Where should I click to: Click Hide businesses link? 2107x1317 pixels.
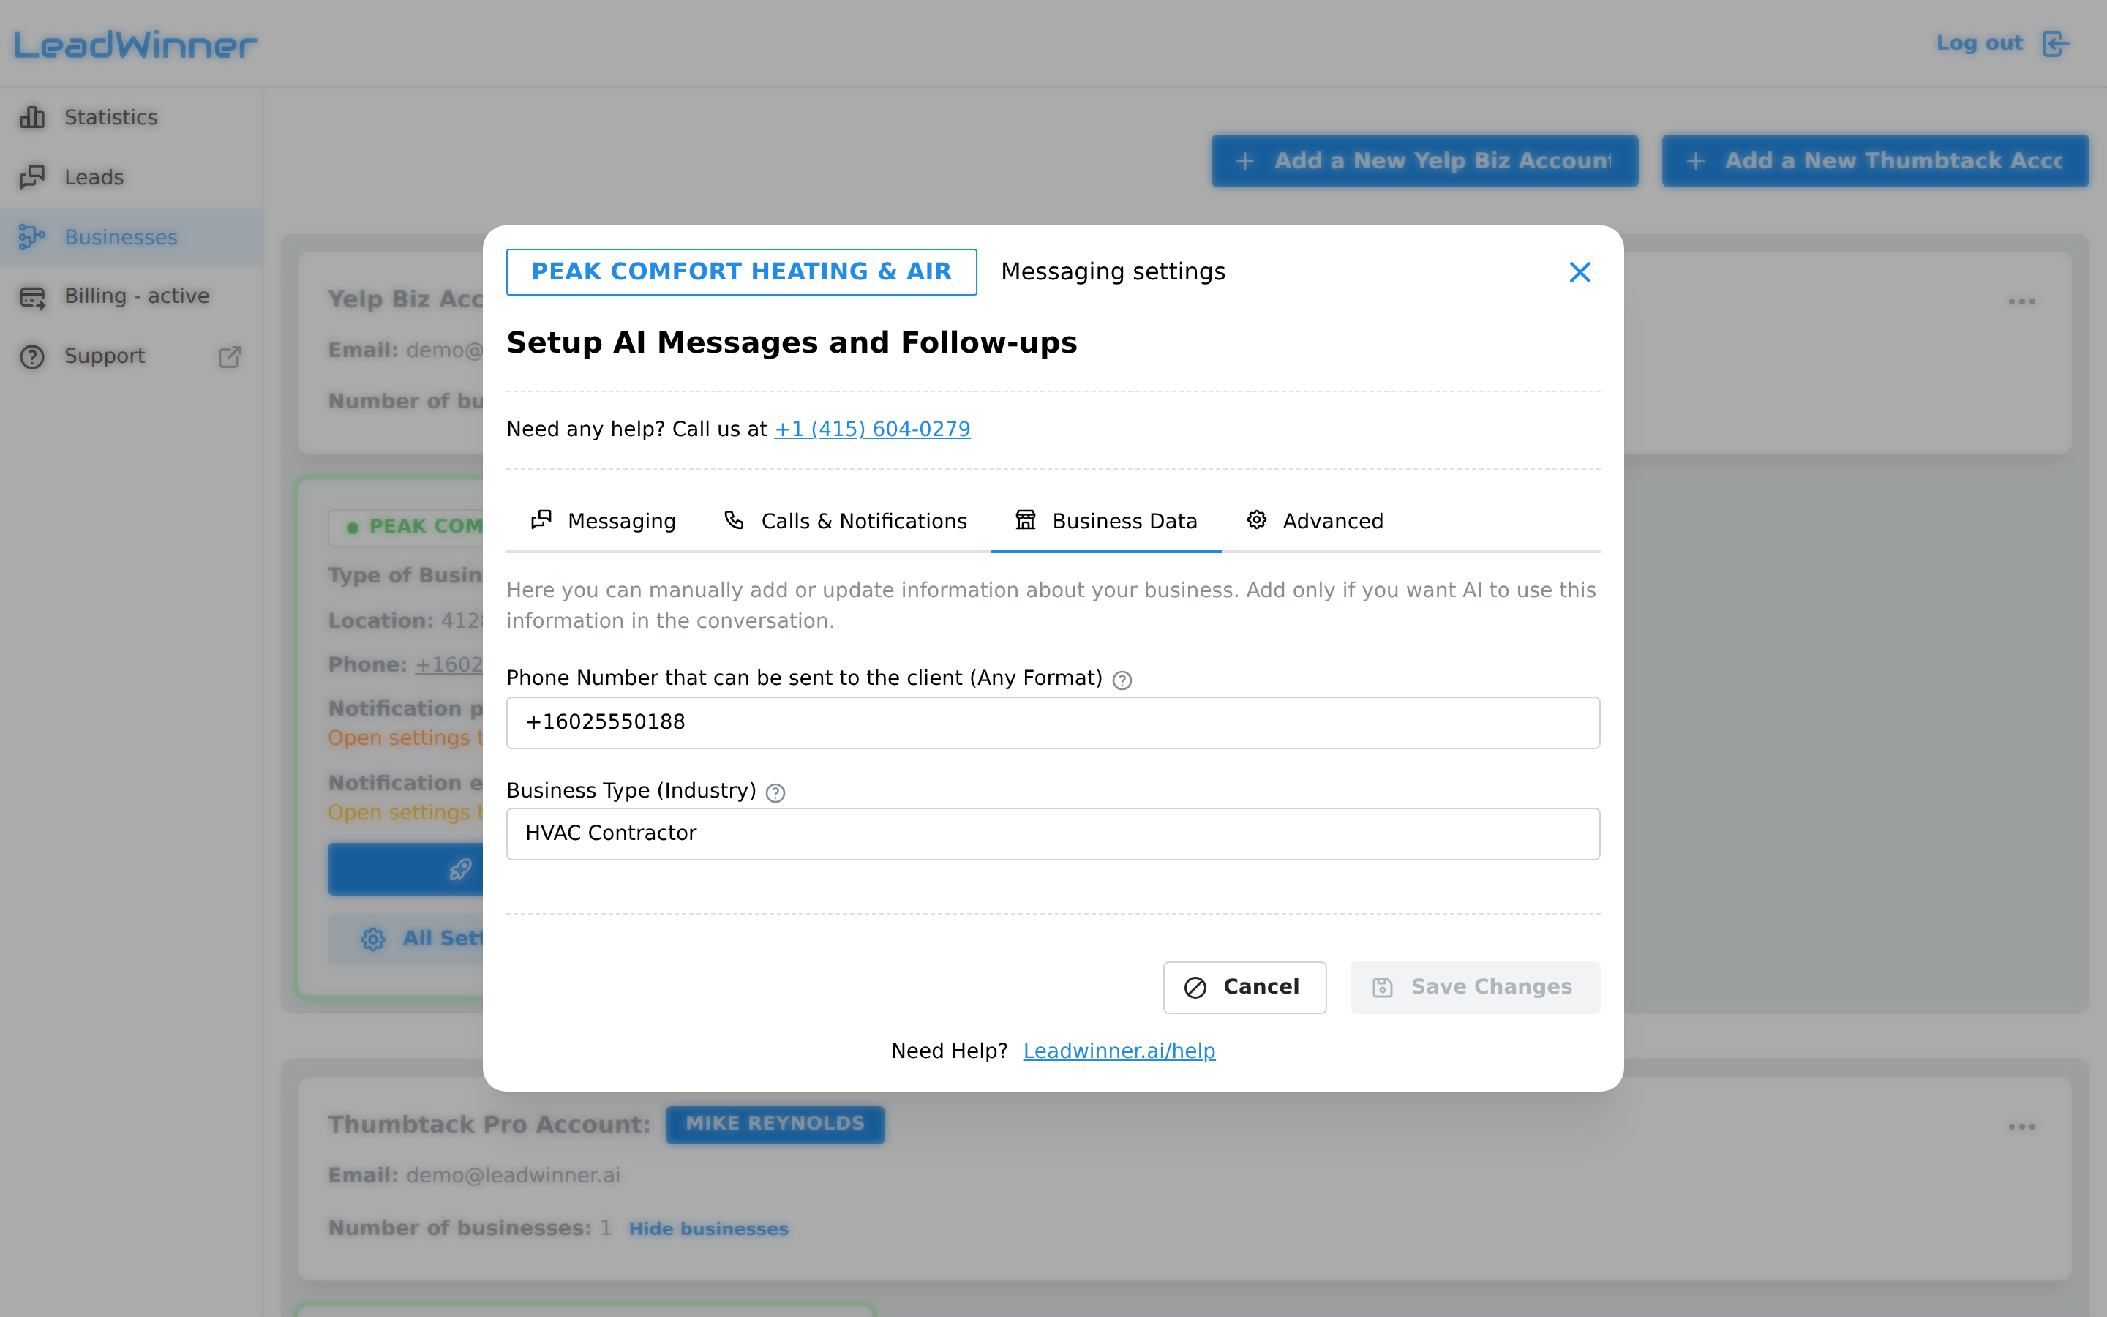pos(709,1229)
